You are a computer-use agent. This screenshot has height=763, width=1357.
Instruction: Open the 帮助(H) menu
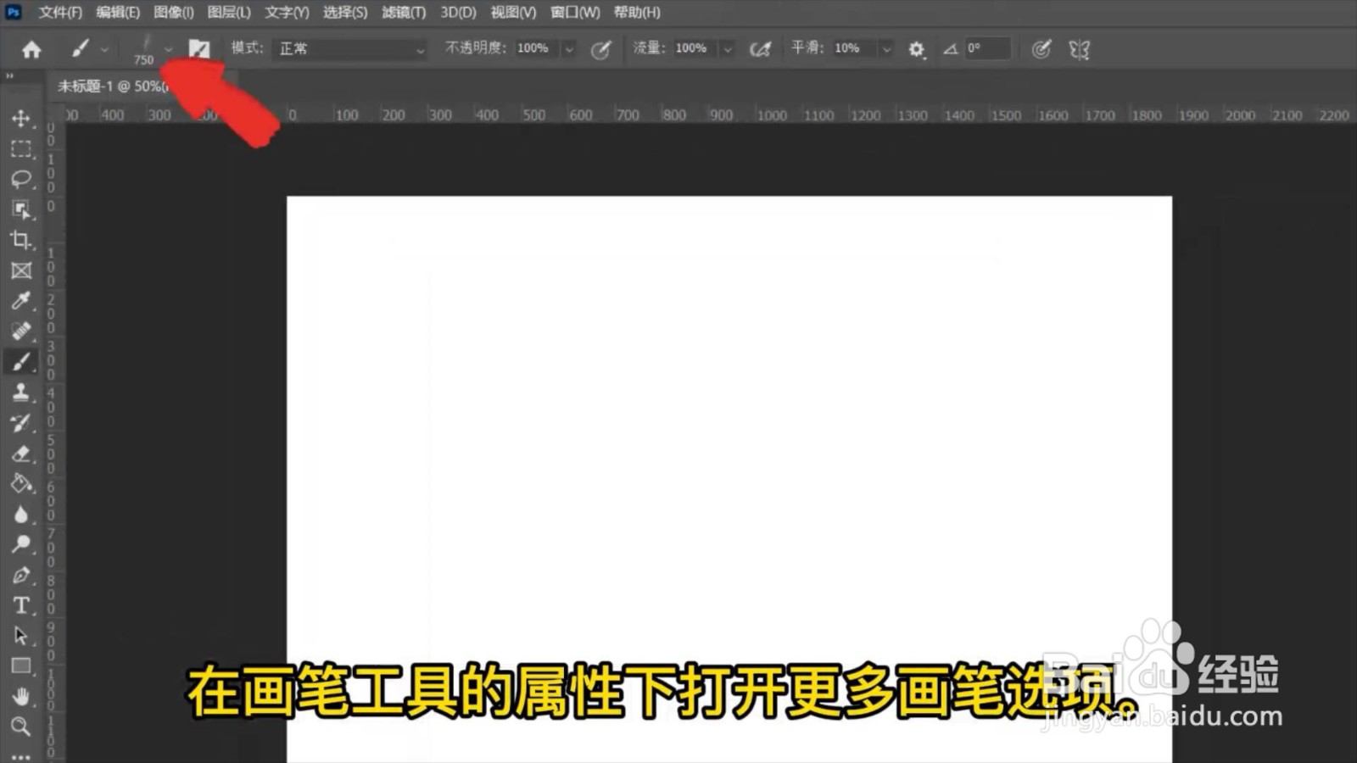click(x=637, y=12)
